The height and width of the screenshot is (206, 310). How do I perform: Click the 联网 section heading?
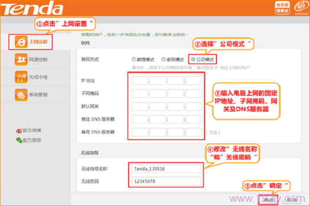85,43
